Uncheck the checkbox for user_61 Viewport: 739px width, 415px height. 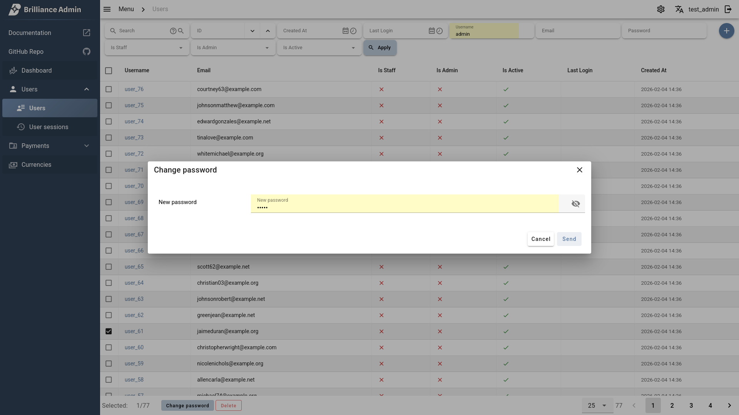click(x=109, y=331)
